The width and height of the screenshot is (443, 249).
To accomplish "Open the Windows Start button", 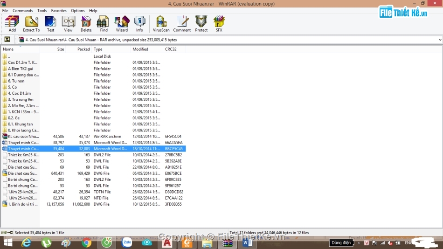I will pos(8,243).
